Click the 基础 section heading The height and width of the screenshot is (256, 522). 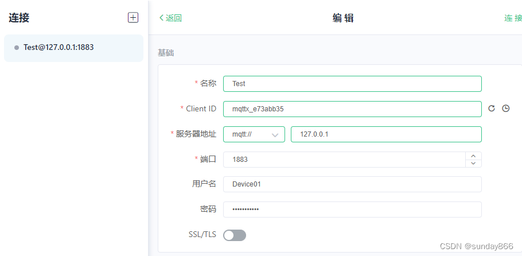click(x=166, y=53)
